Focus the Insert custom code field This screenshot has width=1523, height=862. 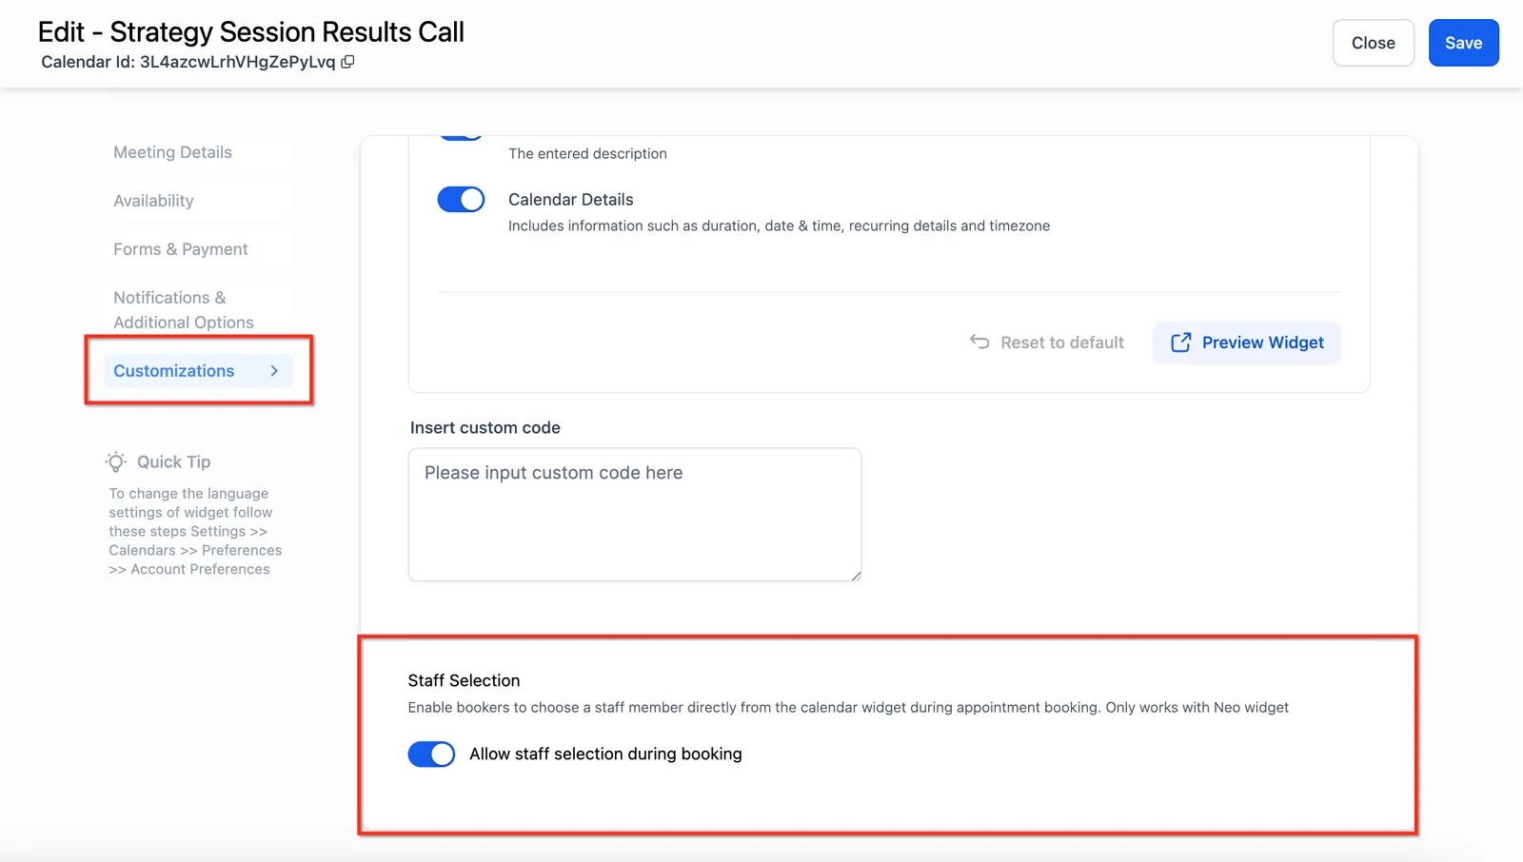(635, 515)
